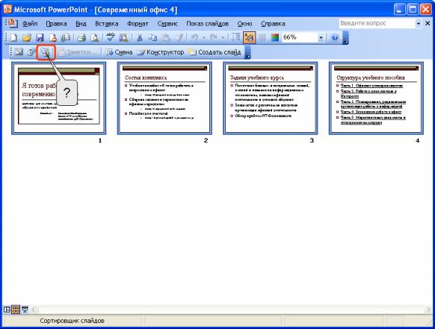Click the Color/Grayscale swatch icon

pos(274,37)
